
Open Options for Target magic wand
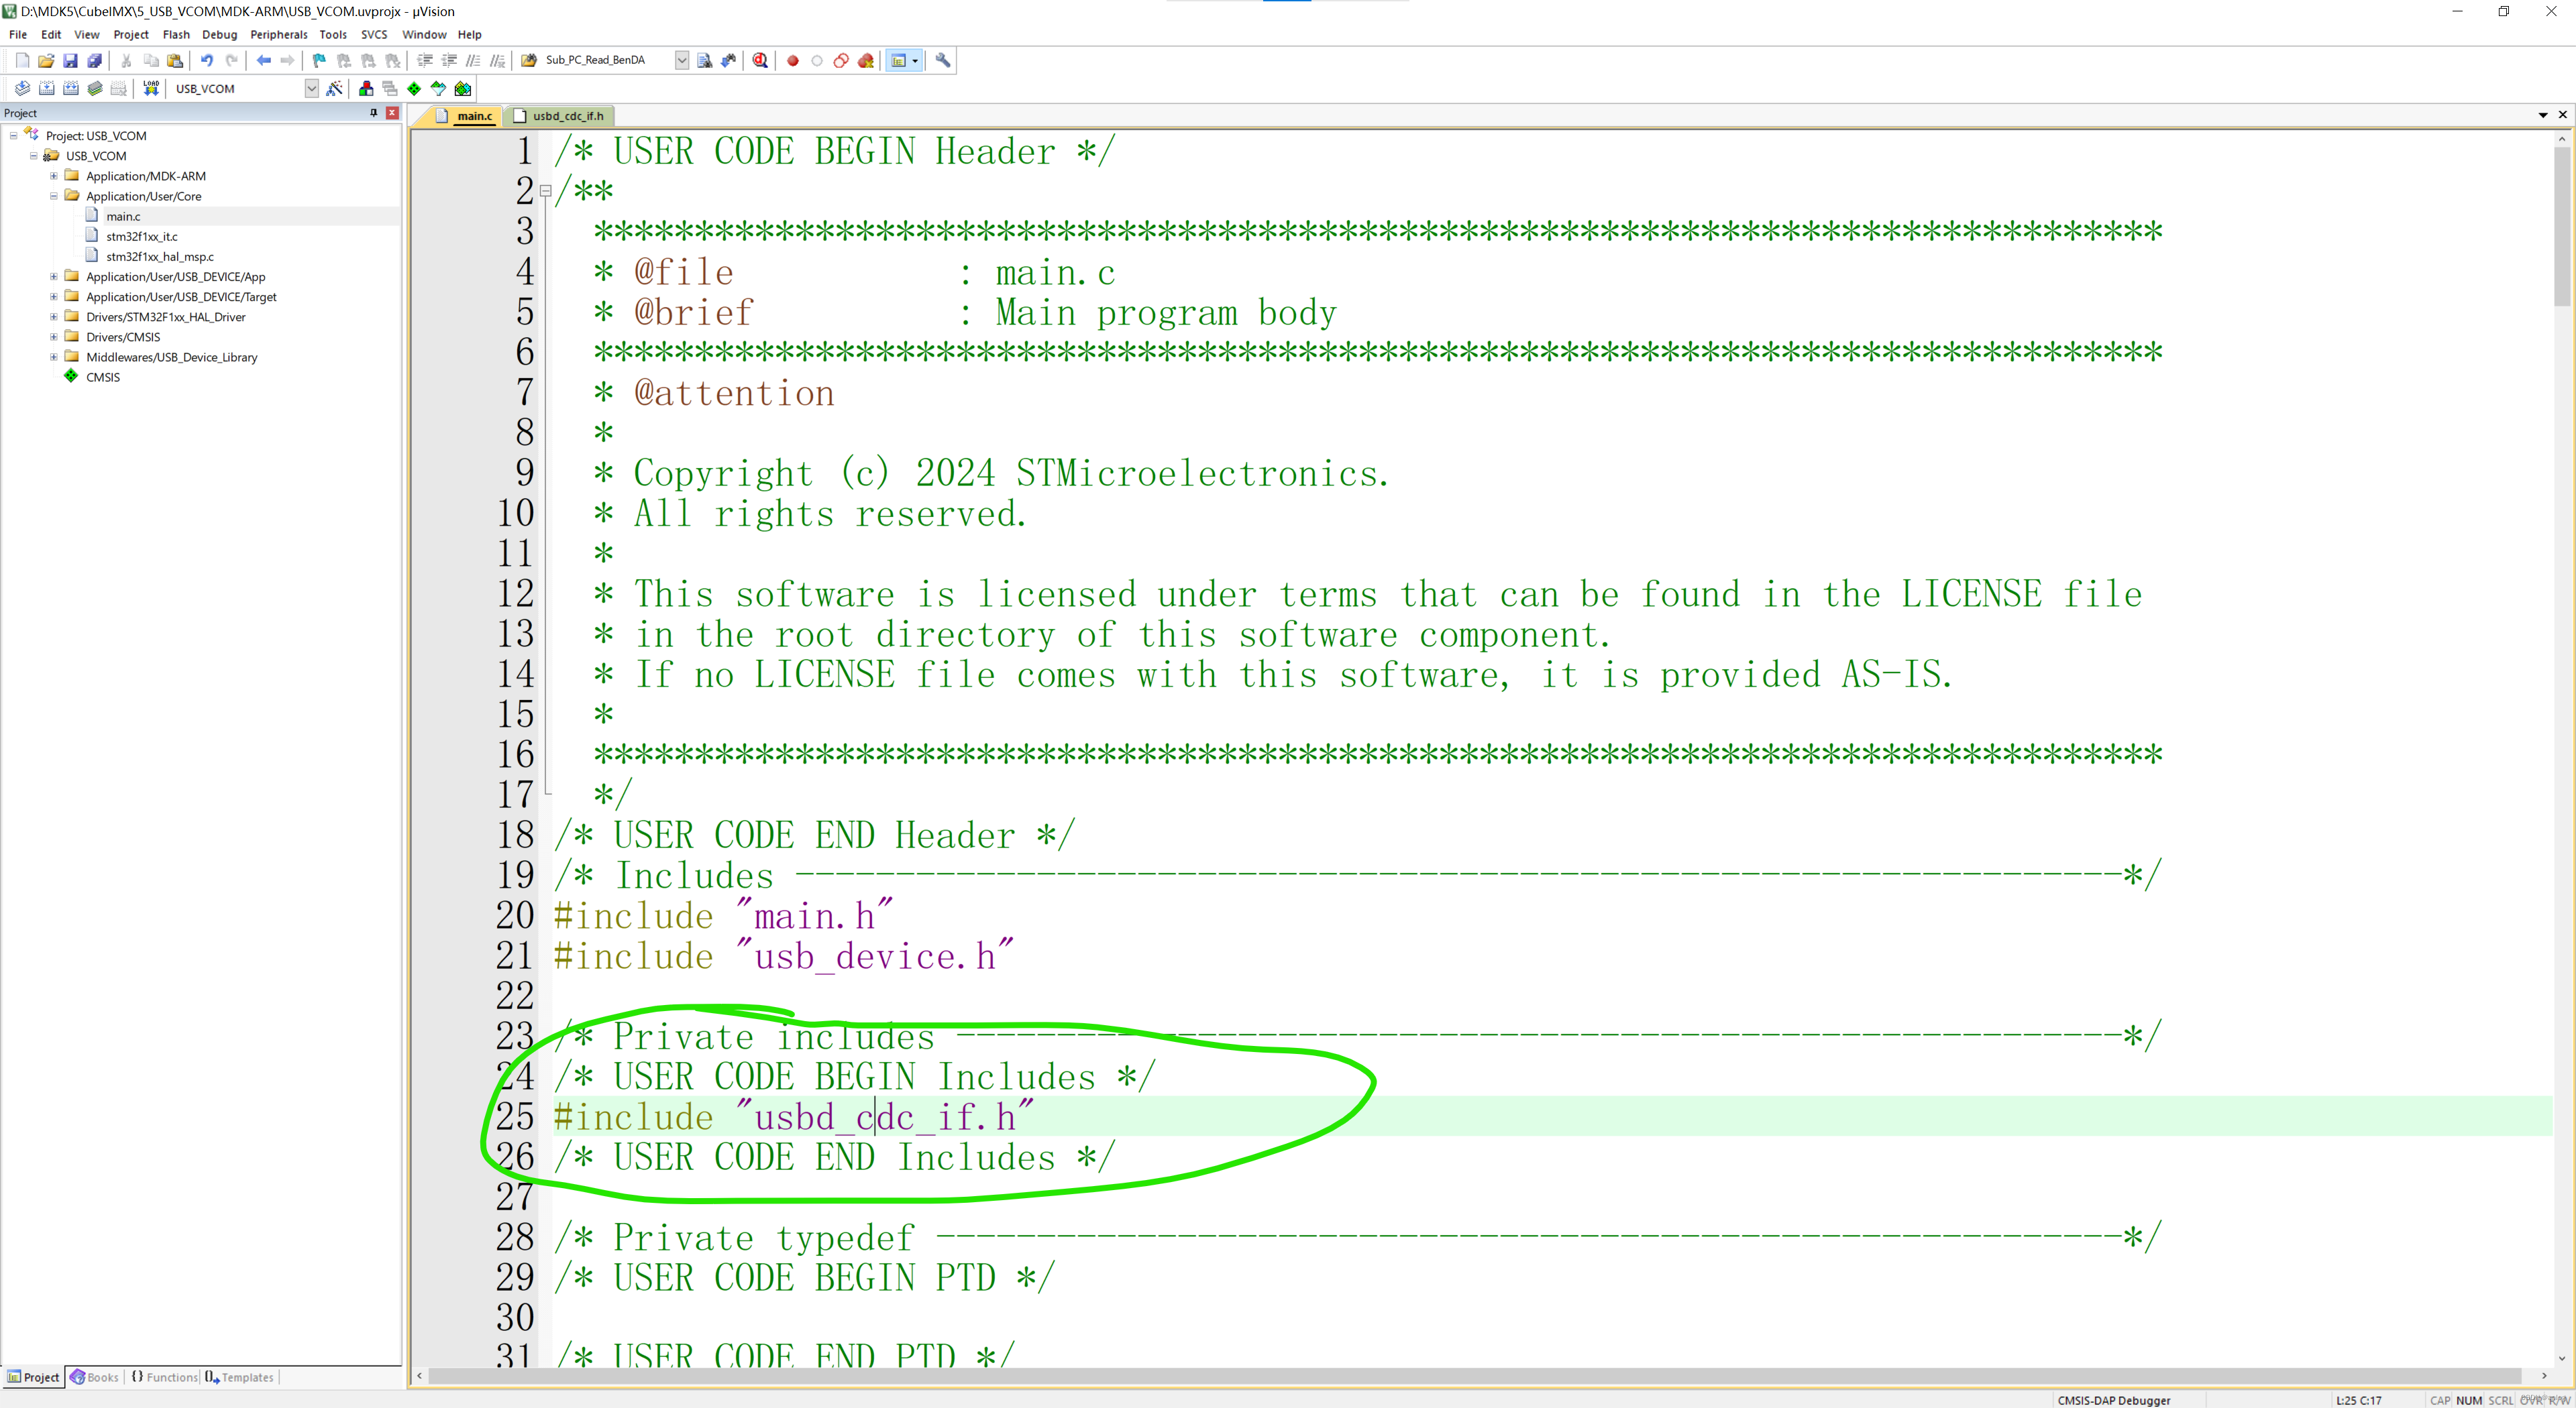point(334,88)
